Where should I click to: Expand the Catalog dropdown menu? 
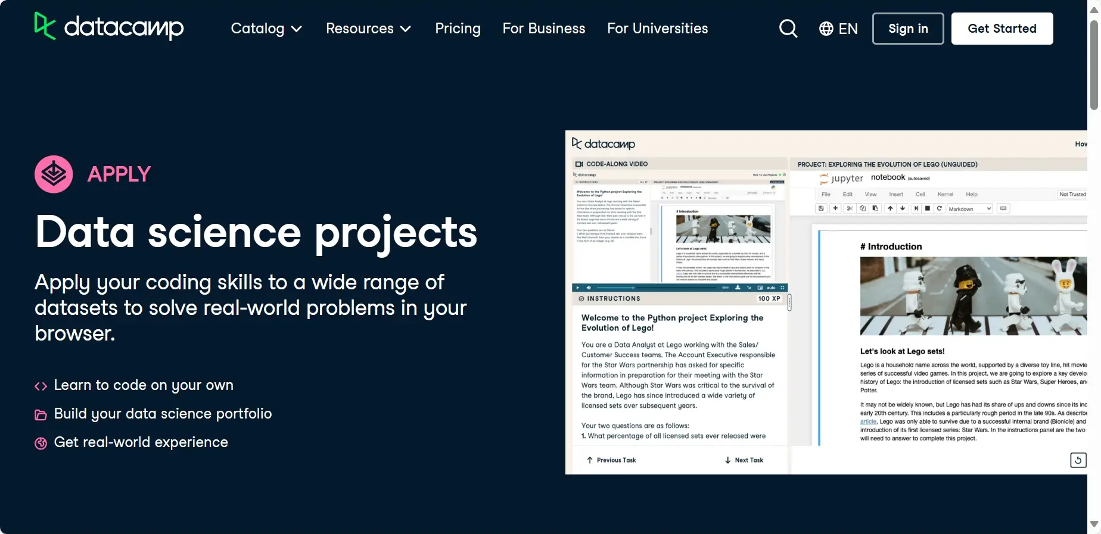tap(266, 29)
